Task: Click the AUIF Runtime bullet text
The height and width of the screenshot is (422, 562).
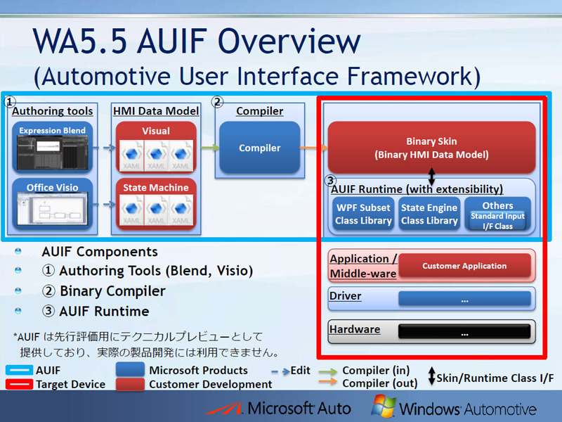Action: (96, 311)
